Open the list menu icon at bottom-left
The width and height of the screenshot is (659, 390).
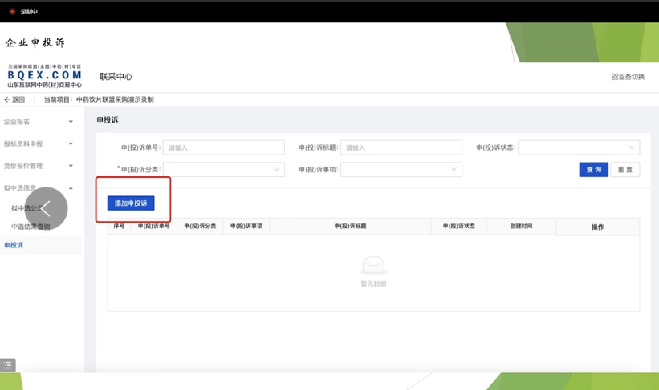(x=8, y=365)
